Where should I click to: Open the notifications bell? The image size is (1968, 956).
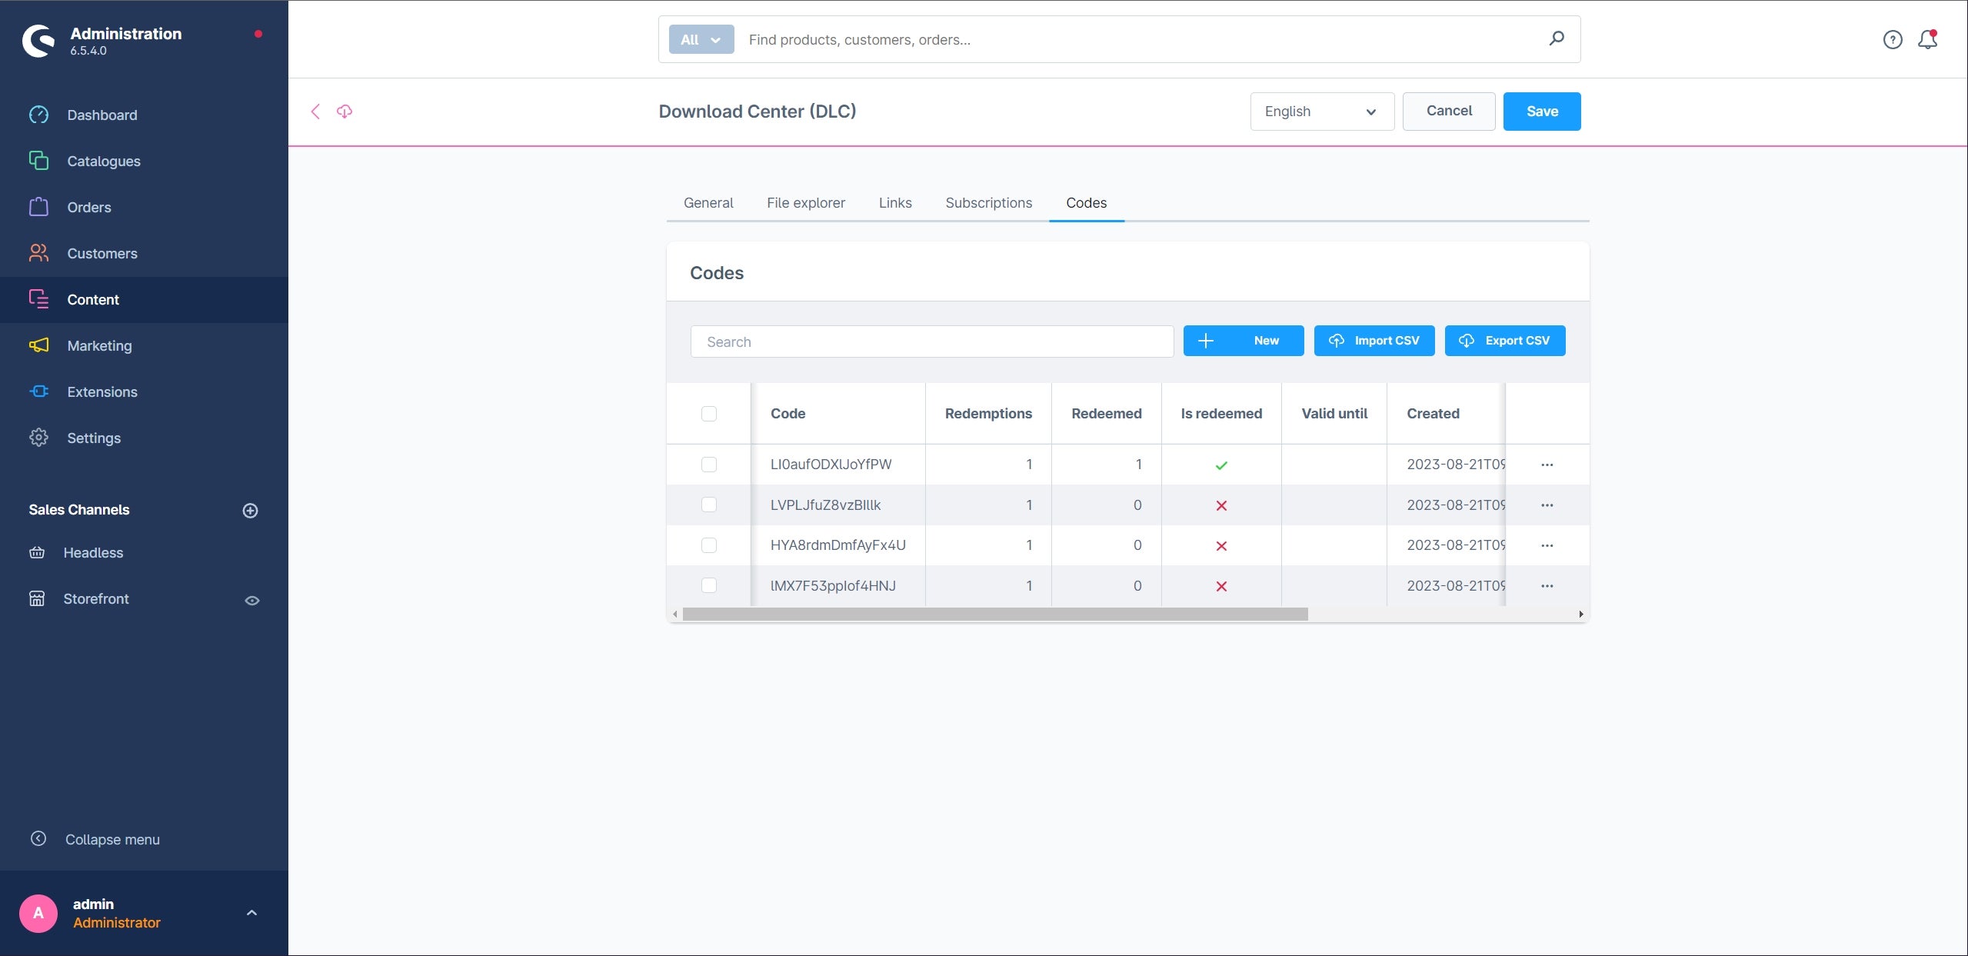point(1927,39)
